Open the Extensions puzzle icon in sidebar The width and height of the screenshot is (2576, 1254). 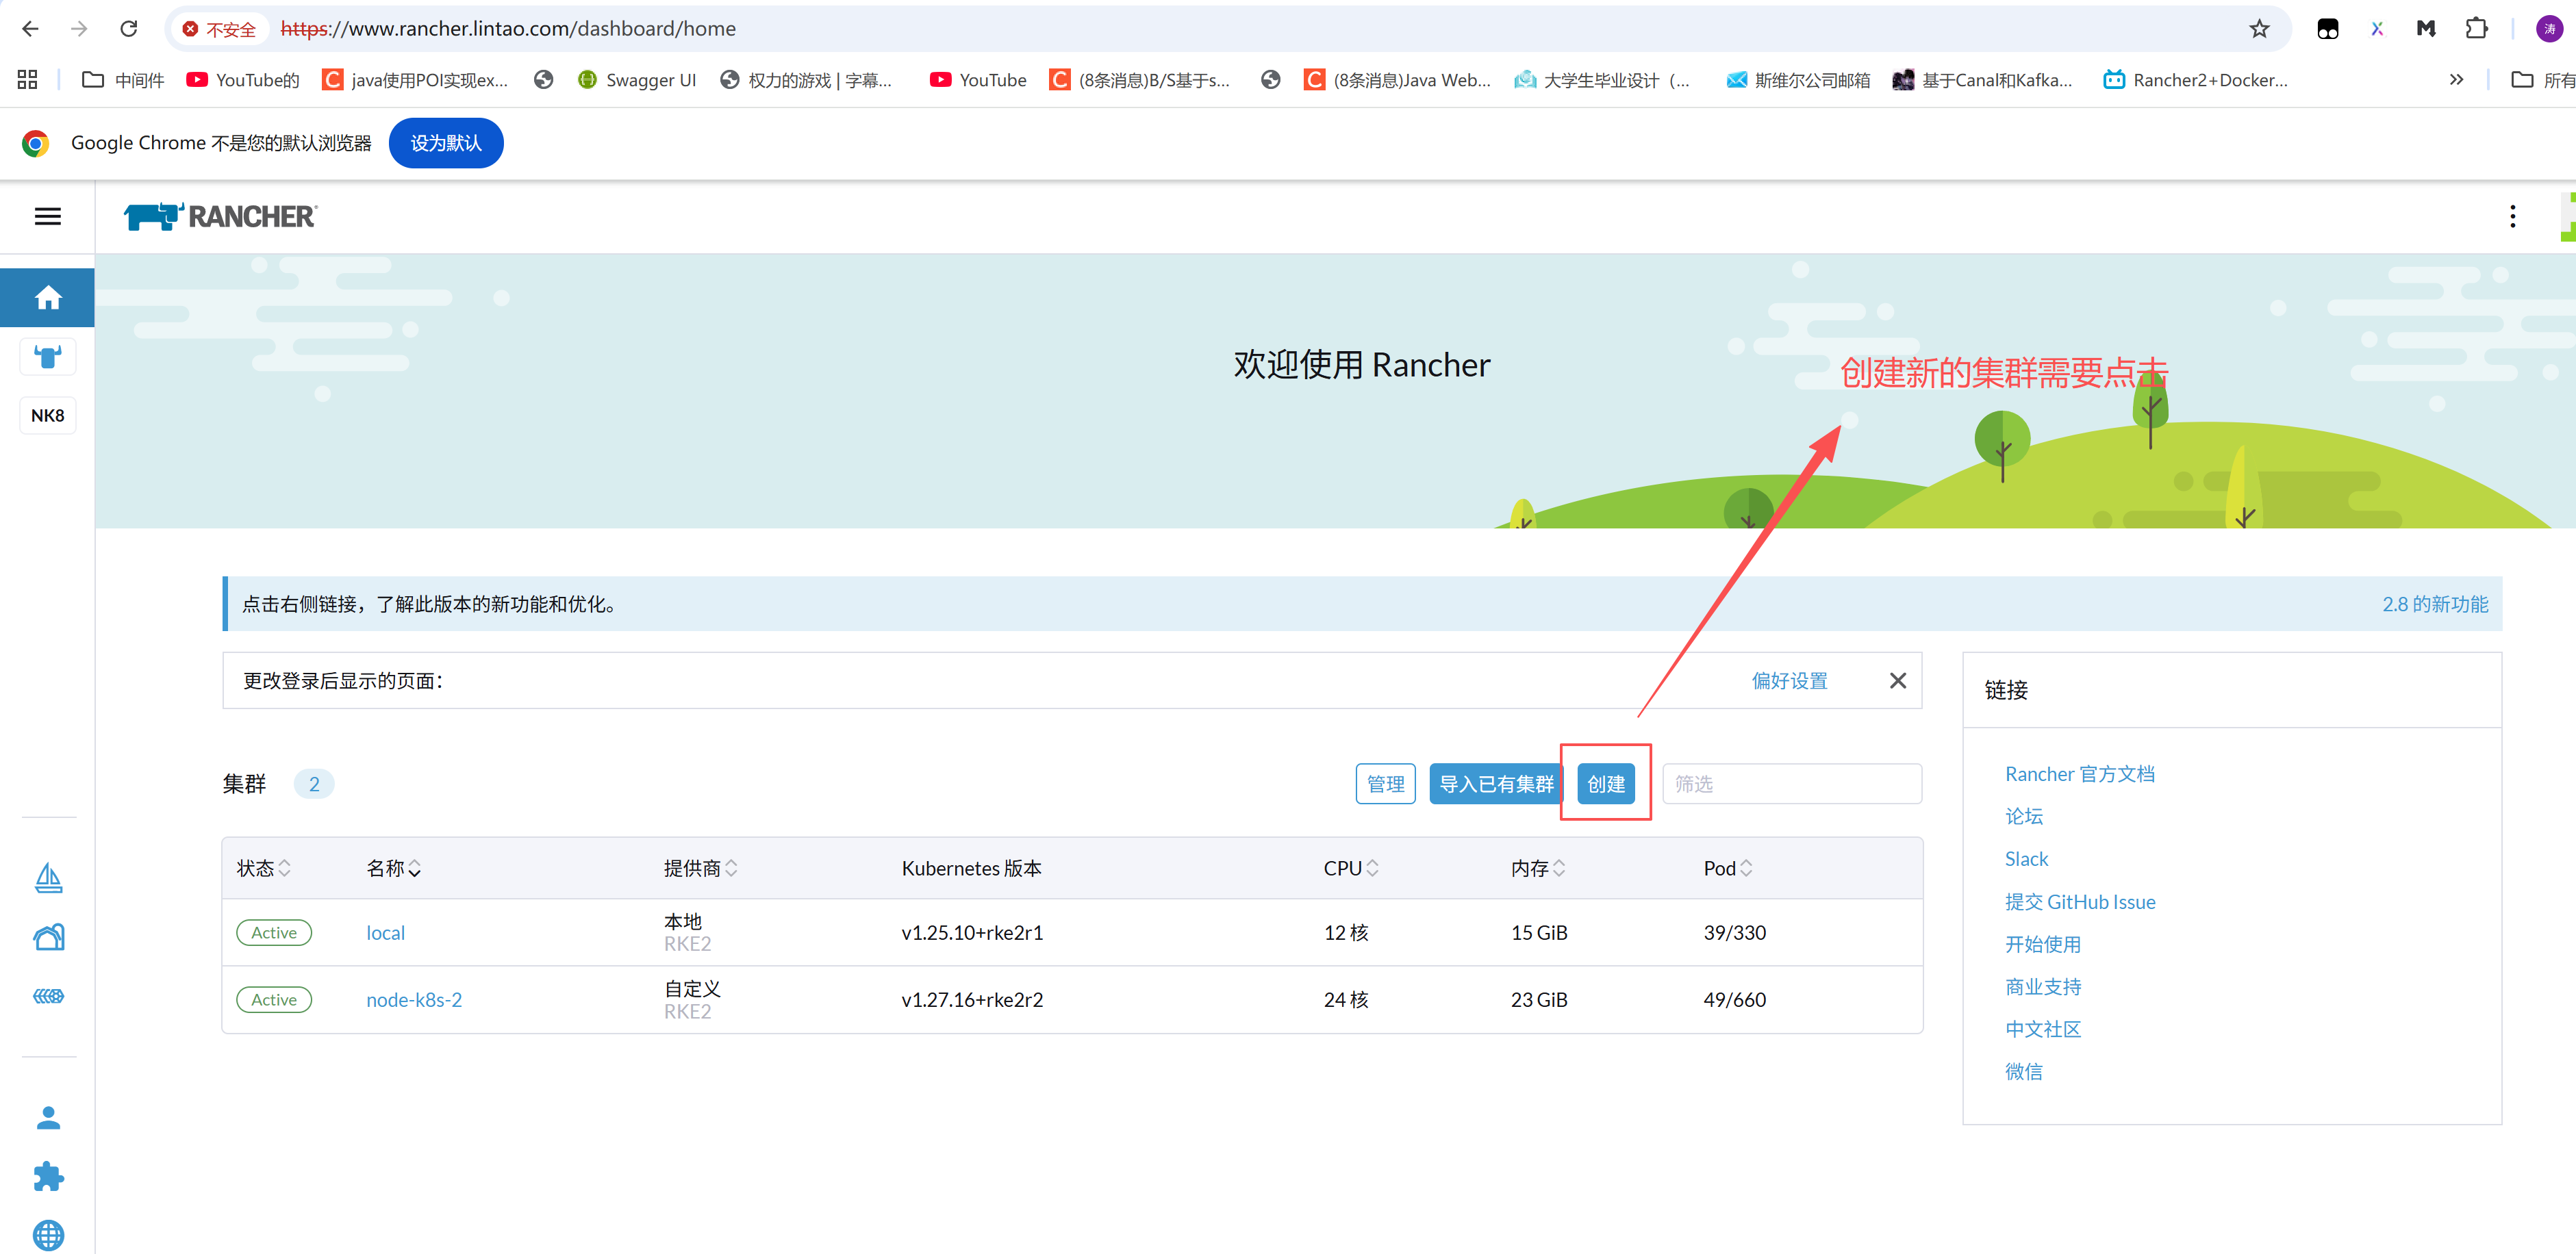[x=48, y=1176]
